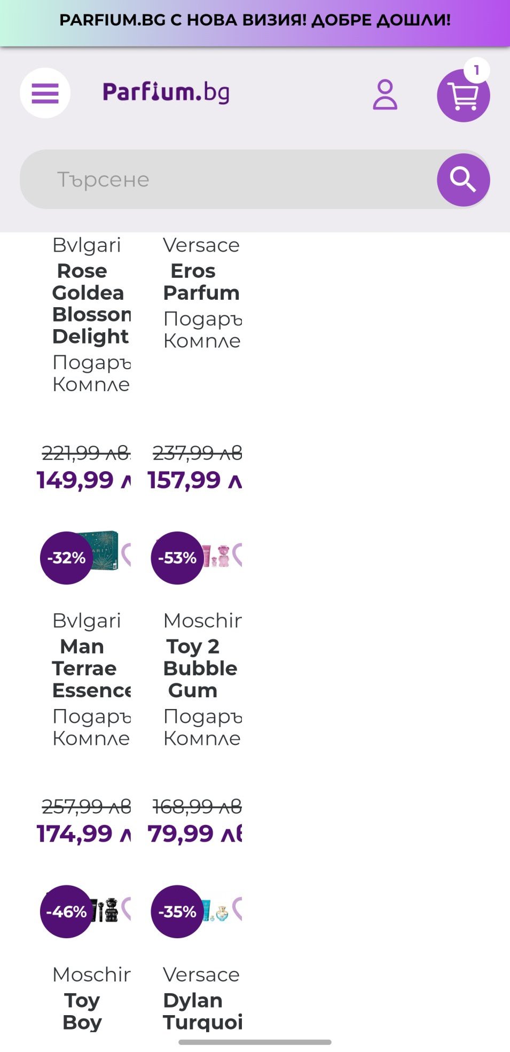Click the -53% discount badge
The image size is (510, 1052).
(x=177, y=558)
